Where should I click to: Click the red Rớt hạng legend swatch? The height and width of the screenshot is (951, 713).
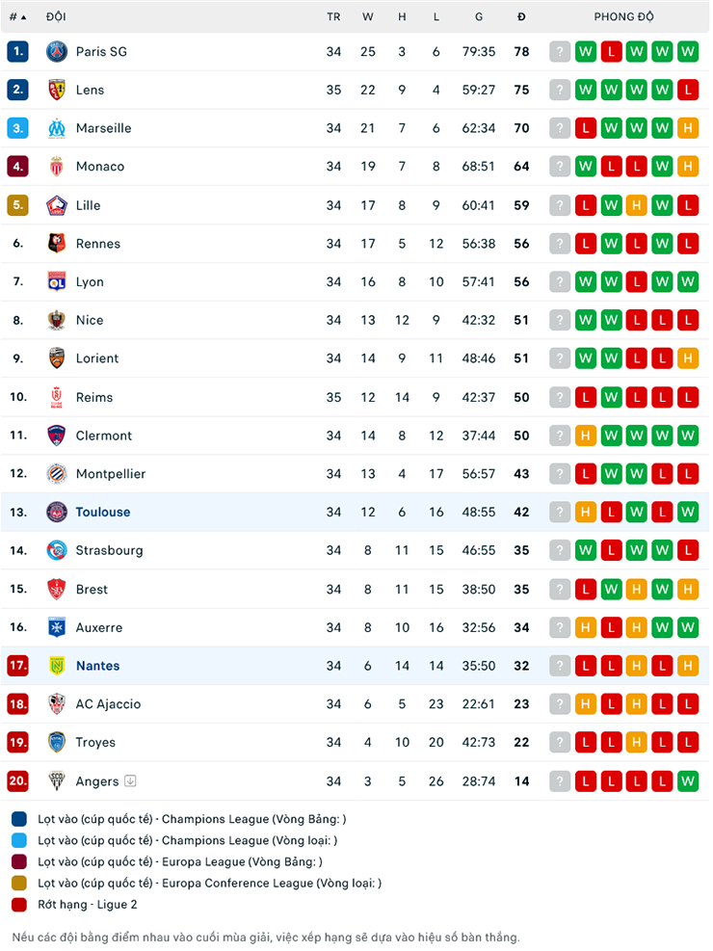pos(19,905)
